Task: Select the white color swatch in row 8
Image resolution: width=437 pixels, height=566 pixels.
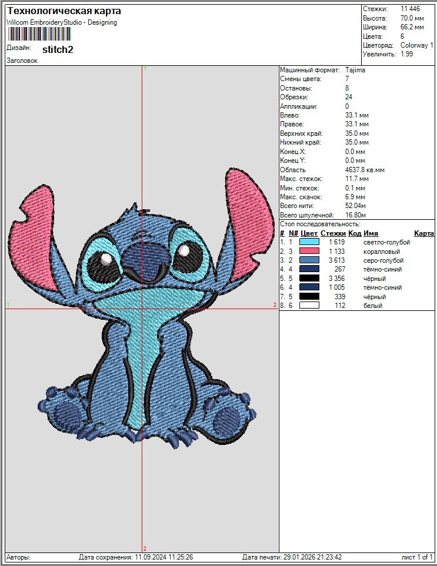Action: [x=309, y=306]
